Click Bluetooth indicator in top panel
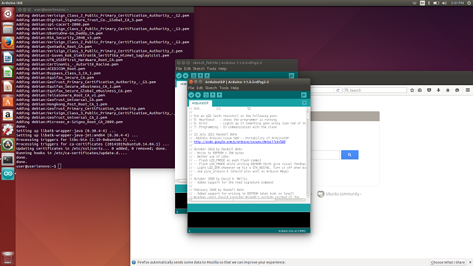Viewport: 473px width, 266px height. point(429,3)
